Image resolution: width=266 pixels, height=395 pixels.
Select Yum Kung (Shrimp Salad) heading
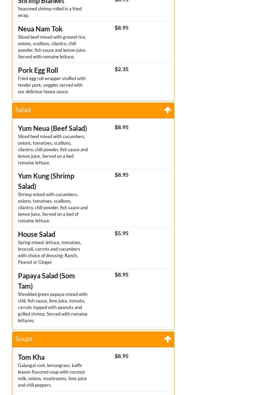click(46, 181)
